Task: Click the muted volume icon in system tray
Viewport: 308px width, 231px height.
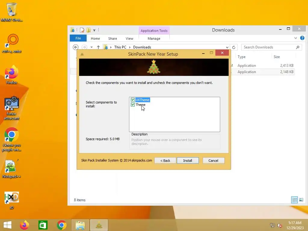Action: pos(280,225)
